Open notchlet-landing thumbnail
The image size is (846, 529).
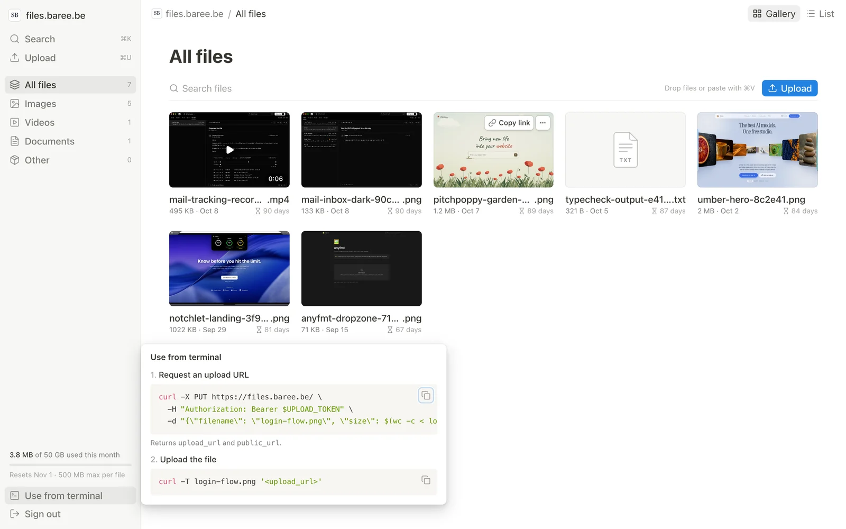click(229, 268)
